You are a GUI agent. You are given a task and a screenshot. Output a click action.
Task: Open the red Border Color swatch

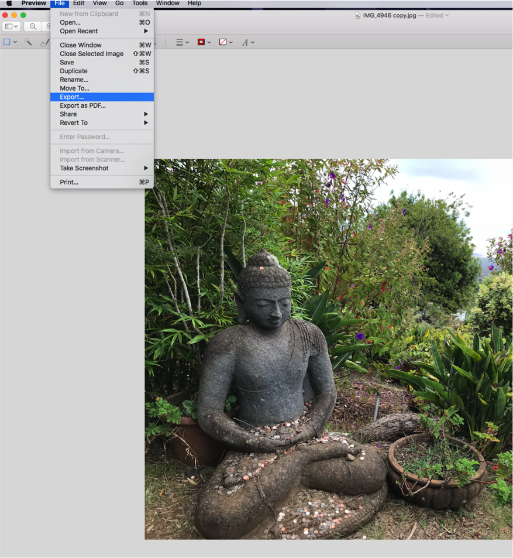coord(204,42)
